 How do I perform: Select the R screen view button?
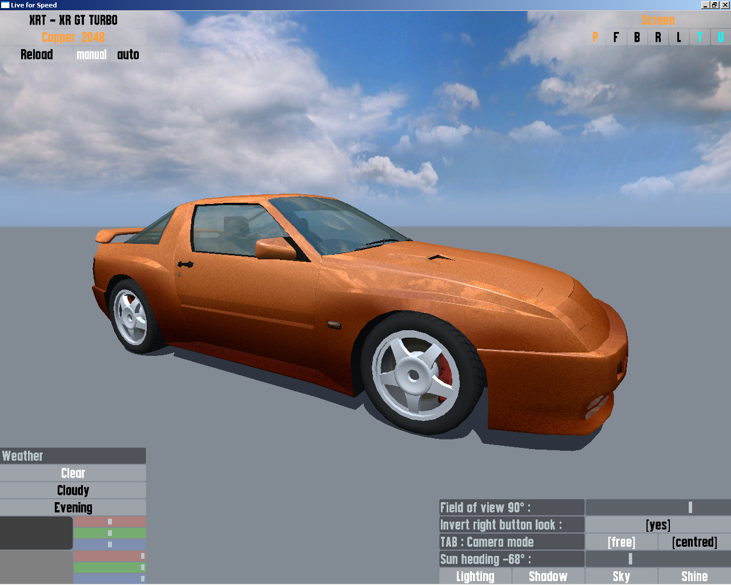[658, 37]
